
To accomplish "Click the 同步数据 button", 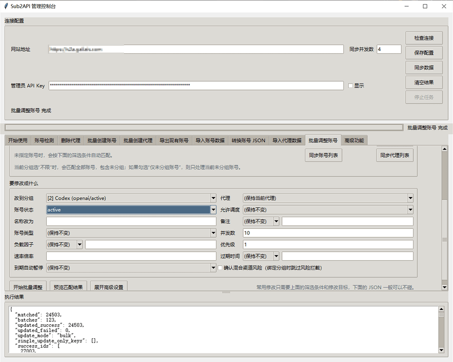I will (424, 68).
